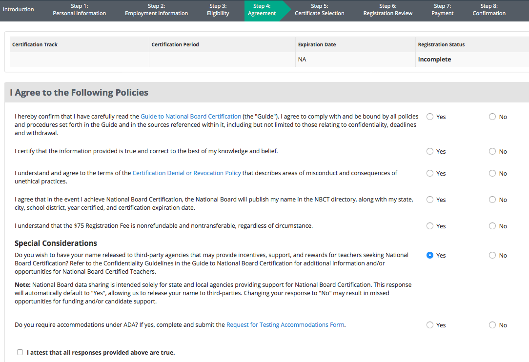Open the Certification Denial or Revocation Policy link
The width and height of the screenshot is (529, 362).
pos(186,173)
